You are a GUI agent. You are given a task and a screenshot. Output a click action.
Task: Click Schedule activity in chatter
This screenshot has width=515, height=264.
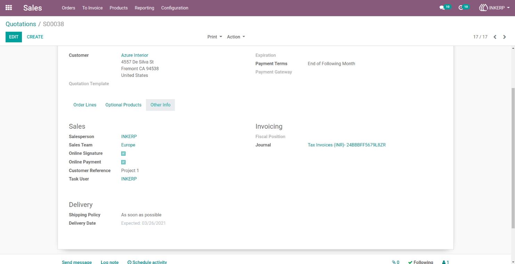147,262
